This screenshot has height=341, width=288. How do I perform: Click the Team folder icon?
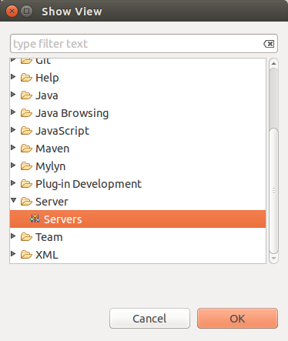[x=26, y=236]
